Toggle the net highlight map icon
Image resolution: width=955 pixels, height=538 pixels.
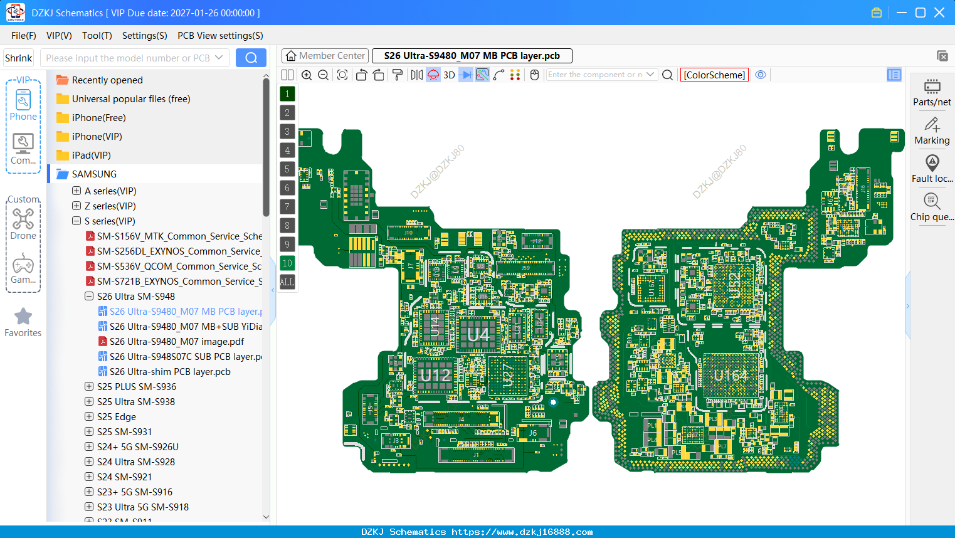click(x=482, y=75)
